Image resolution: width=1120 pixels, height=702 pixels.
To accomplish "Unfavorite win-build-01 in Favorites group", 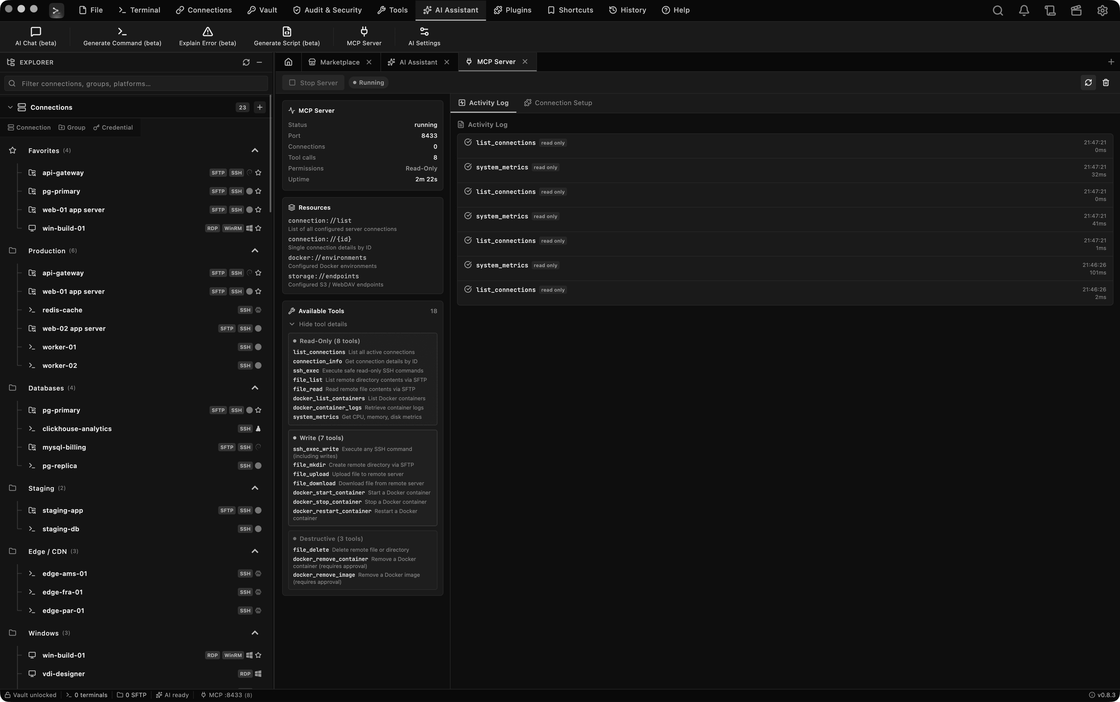I will coord(258,228).
